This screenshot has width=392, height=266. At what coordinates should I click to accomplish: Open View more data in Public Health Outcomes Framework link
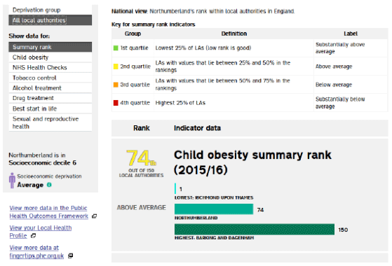49,212
